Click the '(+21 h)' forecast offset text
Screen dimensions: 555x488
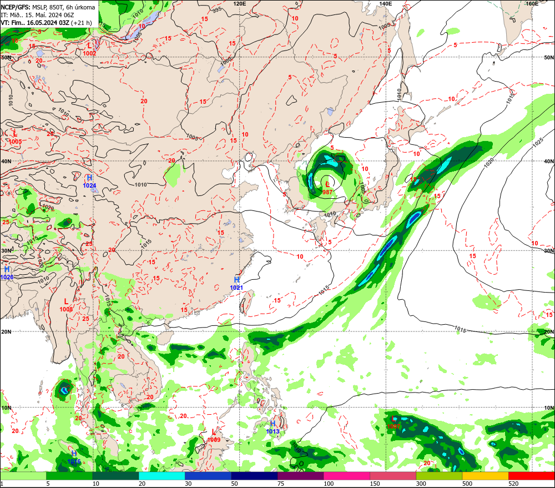click(82, 23)
